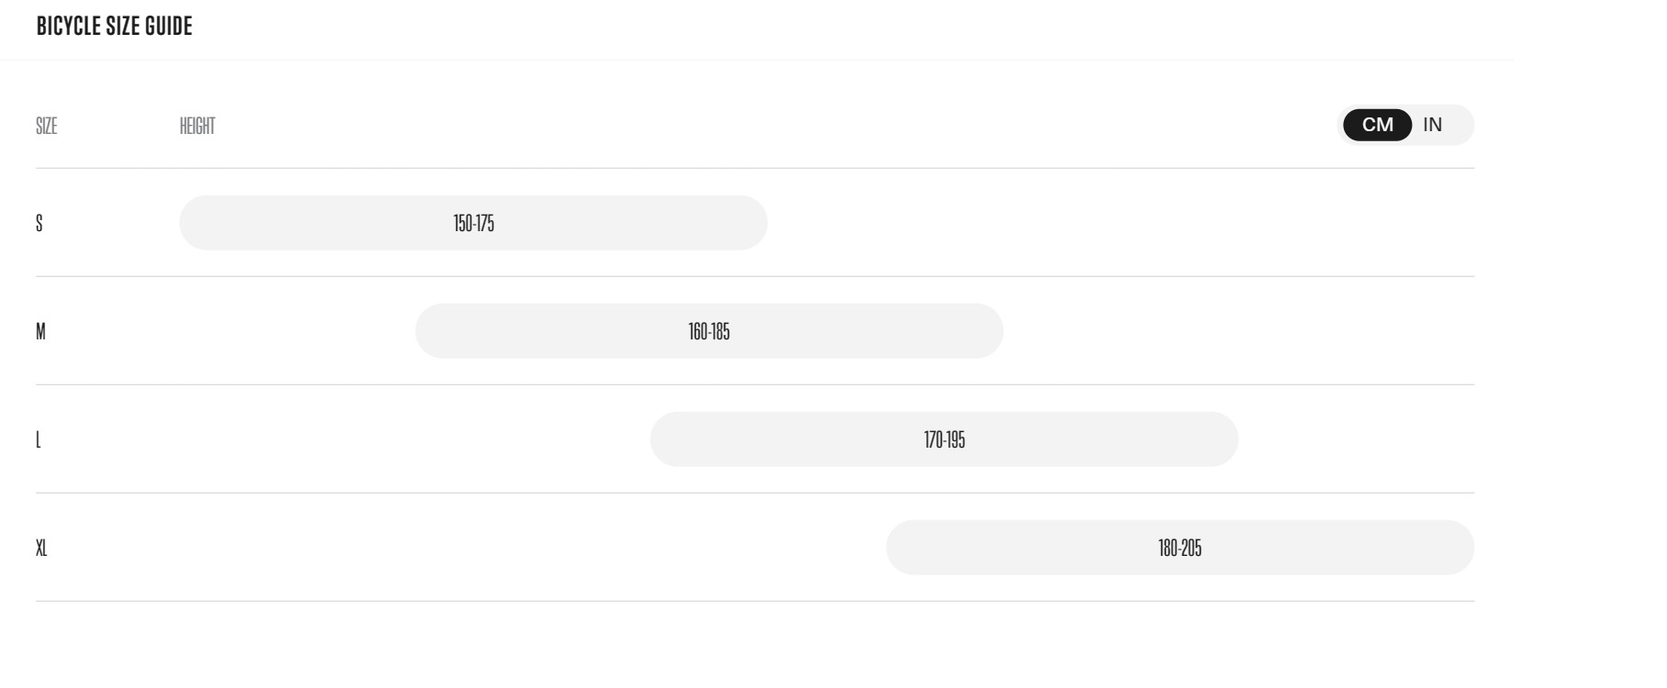Image resolution: width=1667 pixels, height=688 pixels.
Task: Click the Bicycle Size Guide heading
Action: (x=115, y=27)
